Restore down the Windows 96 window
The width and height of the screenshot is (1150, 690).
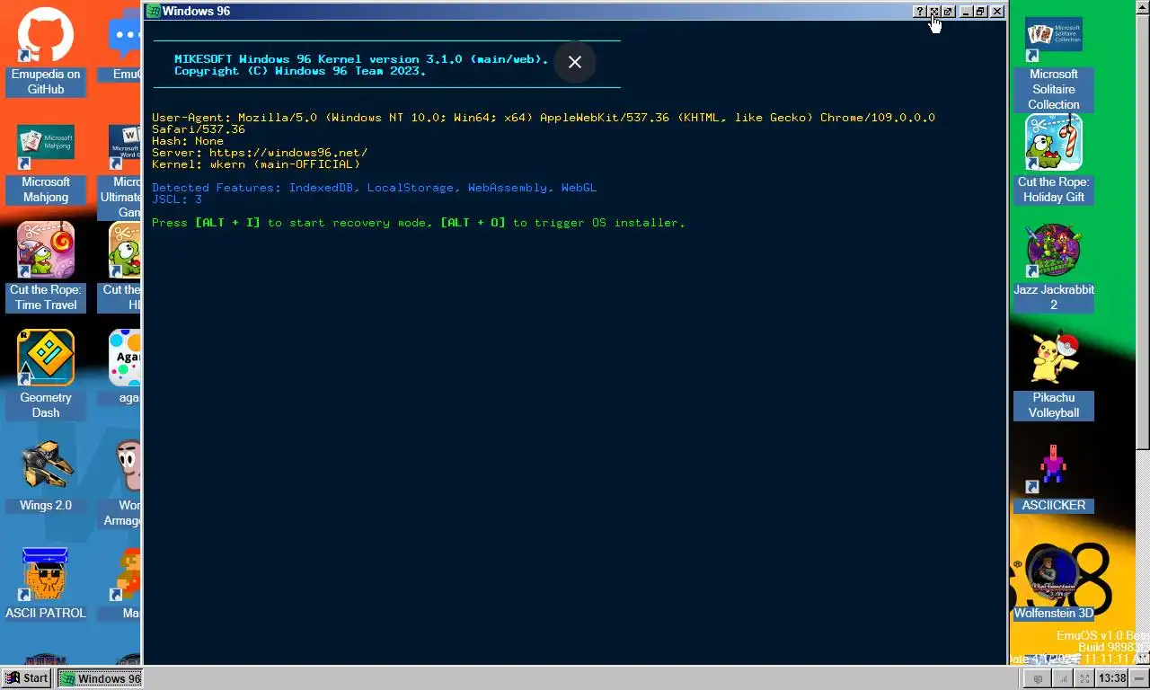point(980,12)
